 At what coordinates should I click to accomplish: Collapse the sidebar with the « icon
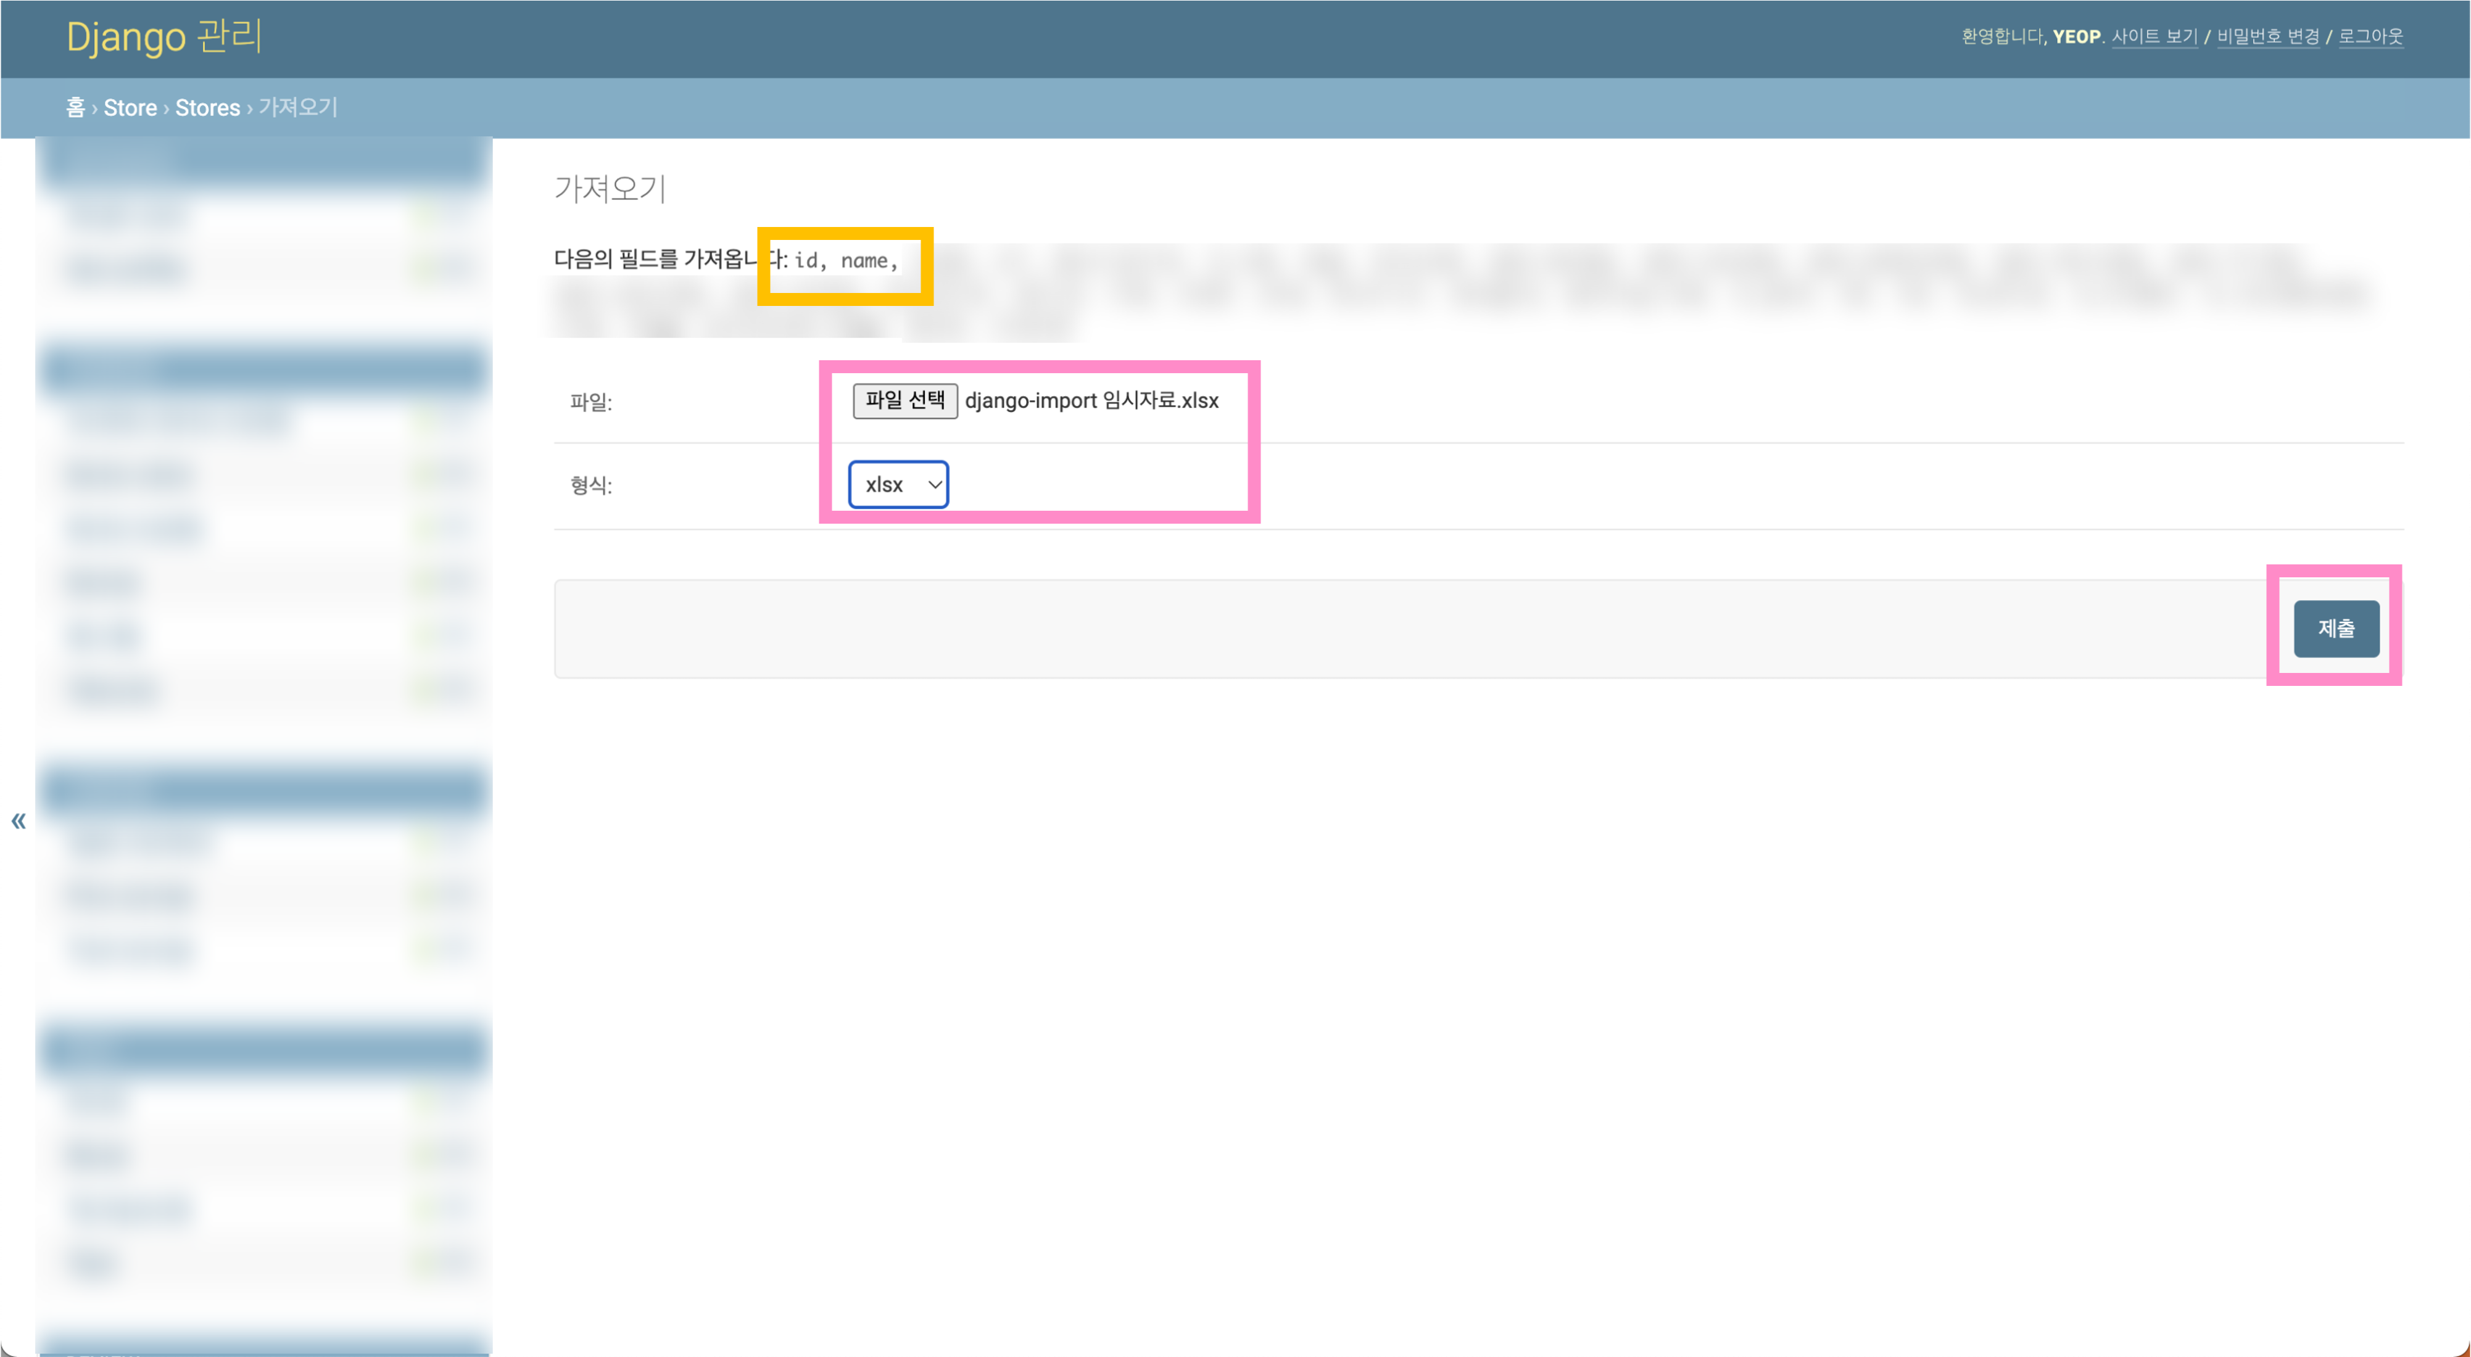(19, 821)
